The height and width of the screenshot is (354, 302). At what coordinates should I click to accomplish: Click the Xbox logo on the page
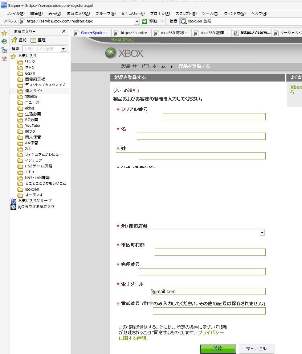pyautogui.click(x=125, y=53)
